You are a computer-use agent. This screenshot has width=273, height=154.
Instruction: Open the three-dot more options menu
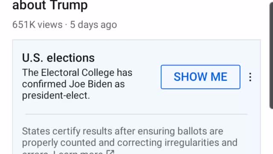pos(250,77)
